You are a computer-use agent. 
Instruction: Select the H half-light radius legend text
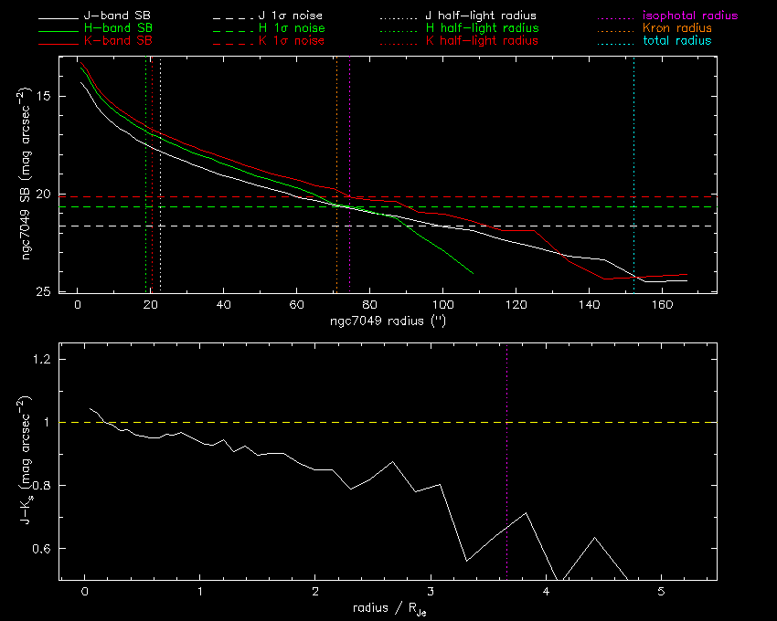point(482,28)
